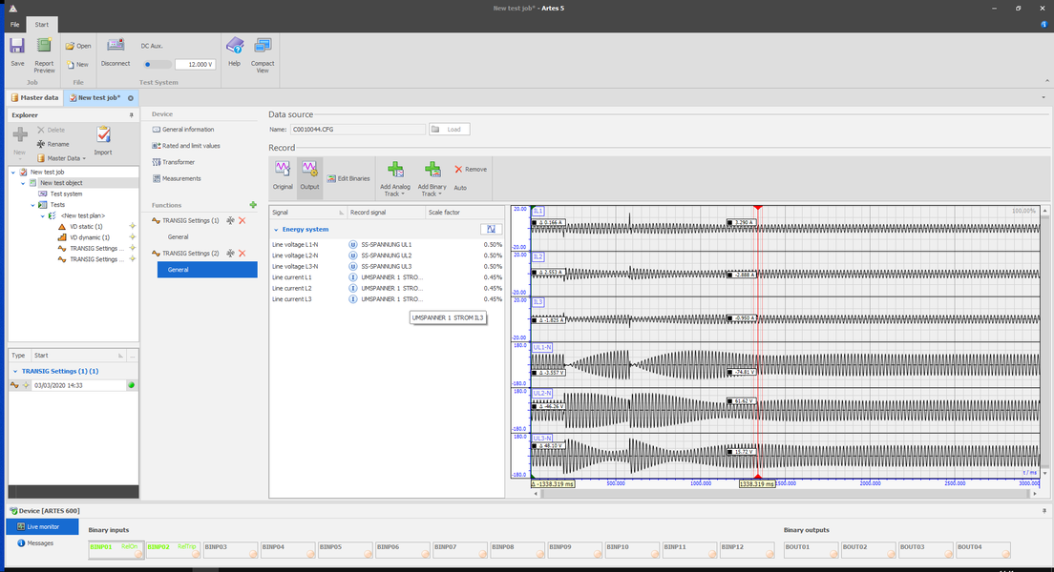Click the green status dot of the 03/03/2020 result
The width and height of the screenshot is (1054, 572).
click(x=131, y=385)
